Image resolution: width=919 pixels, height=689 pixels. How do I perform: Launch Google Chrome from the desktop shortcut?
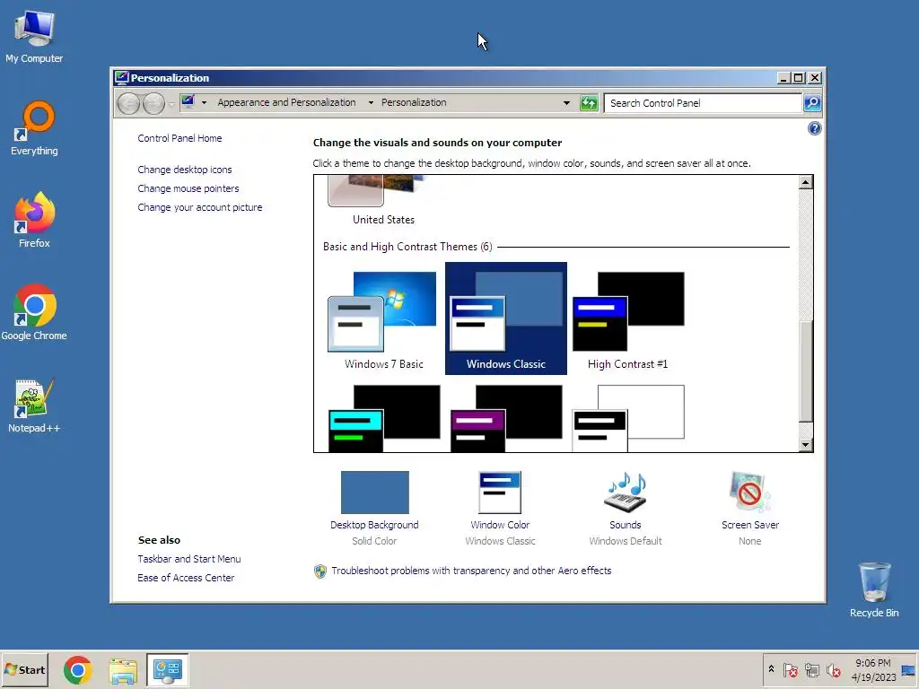tap(34, 312)
